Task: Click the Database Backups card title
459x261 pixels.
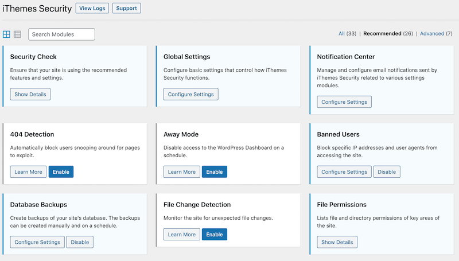Action: click(x=38, y=205)
